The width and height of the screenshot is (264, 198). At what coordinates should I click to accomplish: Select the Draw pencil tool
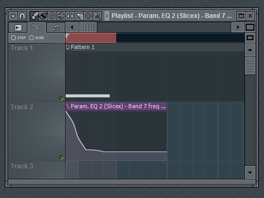(34, 16)
